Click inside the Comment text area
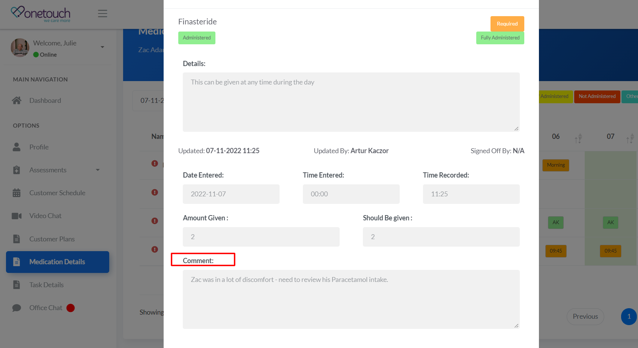 [x=351, y=299]
